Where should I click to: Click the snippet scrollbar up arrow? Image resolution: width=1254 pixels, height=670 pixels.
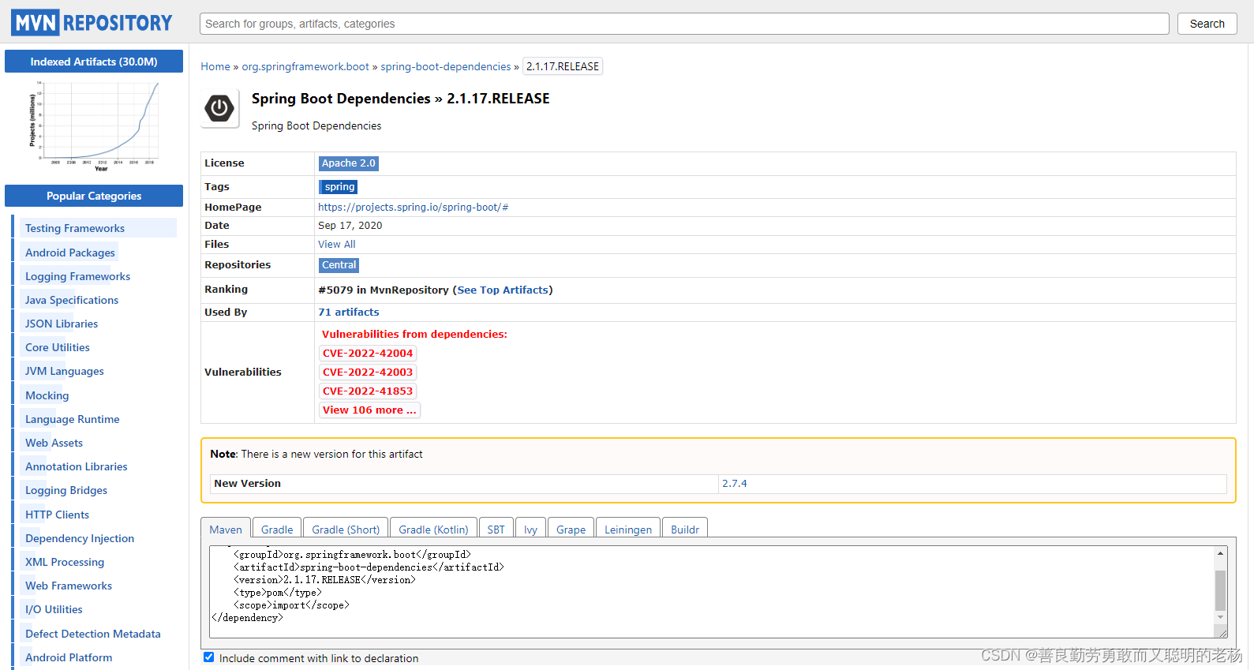1220,553
